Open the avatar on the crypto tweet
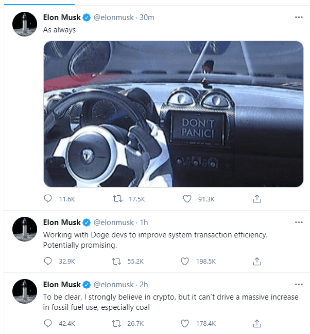310x334 pixels. click(x=24, y=292)
